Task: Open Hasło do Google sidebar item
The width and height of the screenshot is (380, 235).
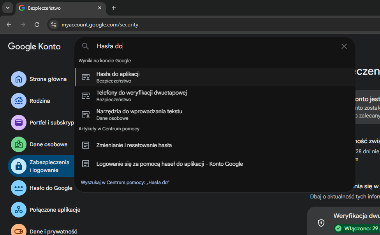Action: point(41,188)
